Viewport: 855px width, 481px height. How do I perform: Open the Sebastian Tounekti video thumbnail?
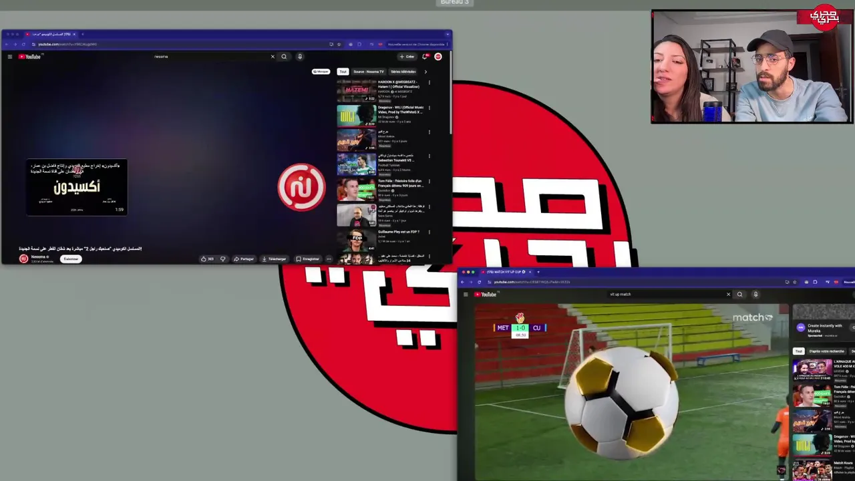[x=356, y=165]
